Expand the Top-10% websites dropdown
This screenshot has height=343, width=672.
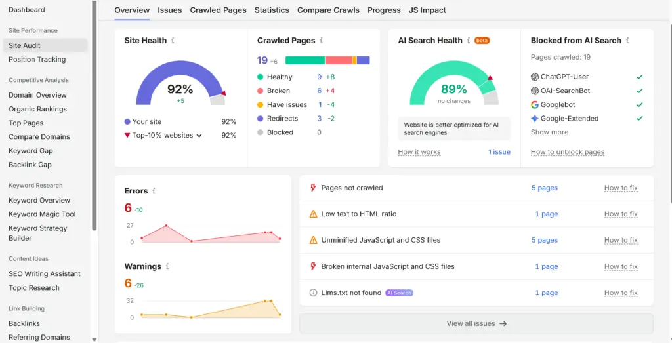click(199, 136)
